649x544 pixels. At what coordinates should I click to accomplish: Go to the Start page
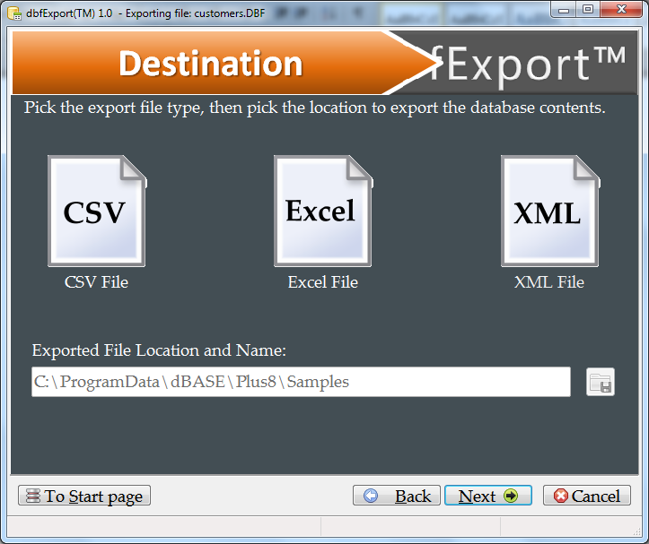coord(84,496)
